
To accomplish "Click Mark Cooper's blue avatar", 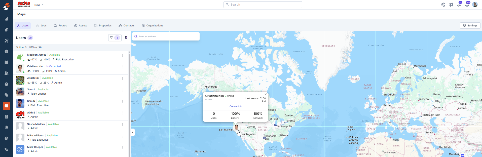I will pyautogui.click(x=20, y=149).
